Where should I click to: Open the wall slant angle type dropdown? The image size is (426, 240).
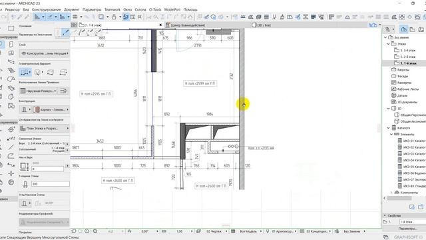pos(25,203)
